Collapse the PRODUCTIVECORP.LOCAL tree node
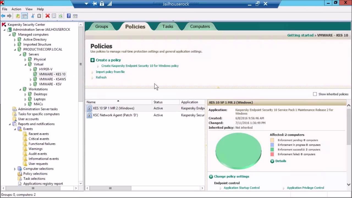Image resolution: width=352 pixels, height=198 pixels. [15, 50]
